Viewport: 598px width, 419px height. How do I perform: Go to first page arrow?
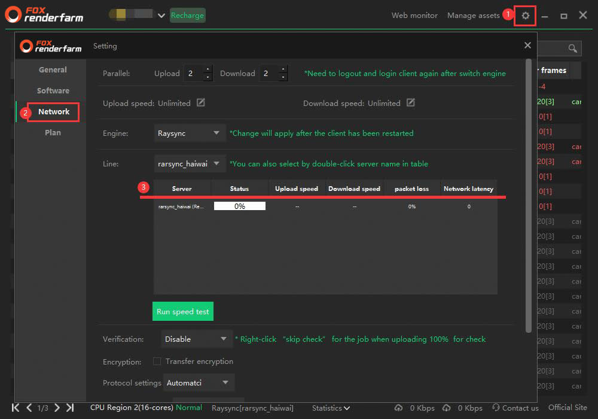[x=16, y=408]
